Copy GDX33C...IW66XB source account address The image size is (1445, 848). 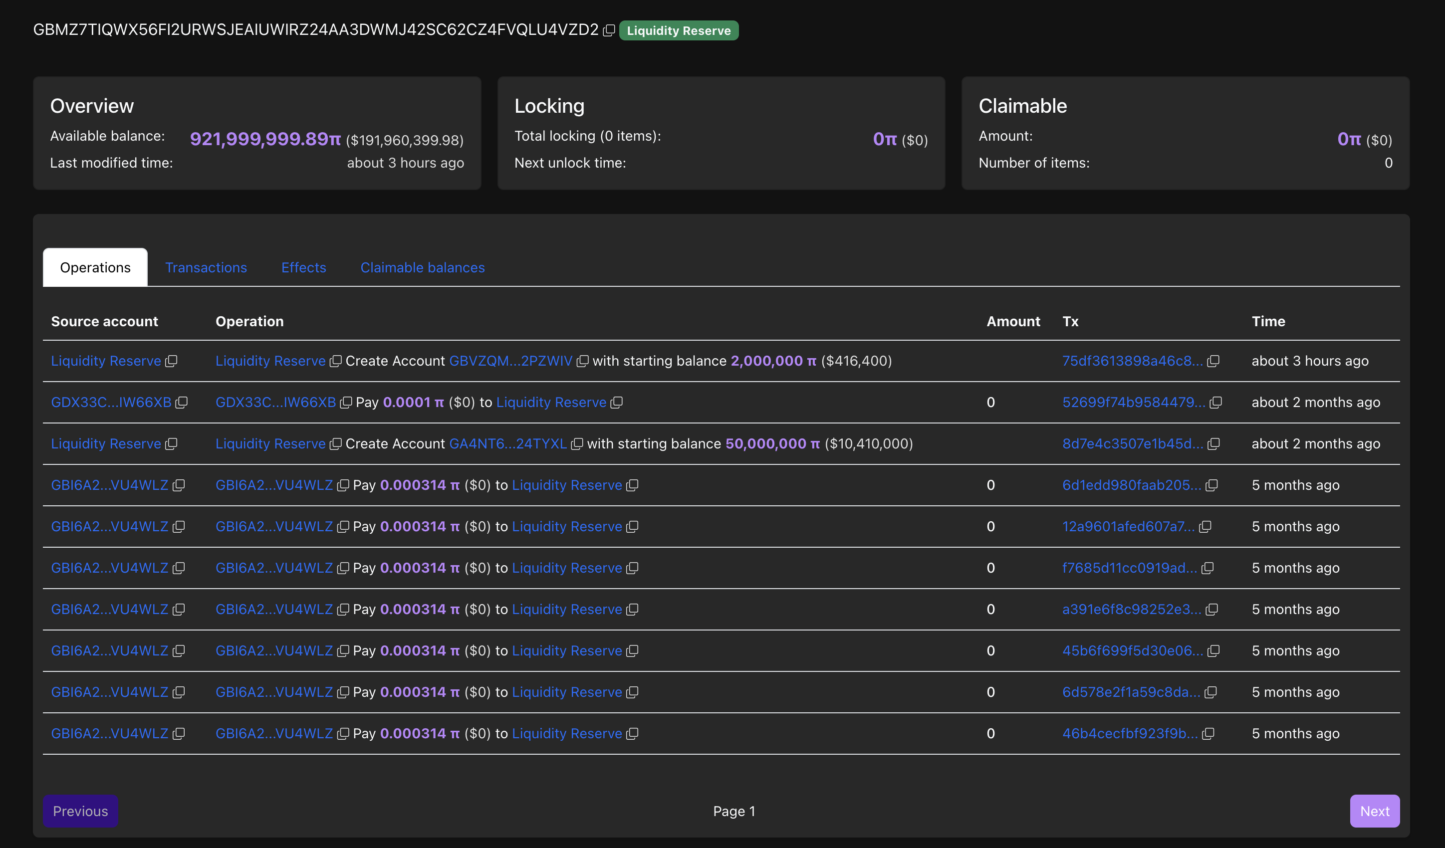181,403
